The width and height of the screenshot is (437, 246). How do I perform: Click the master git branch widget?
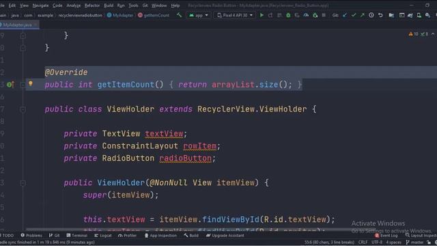tap(414, 242)
